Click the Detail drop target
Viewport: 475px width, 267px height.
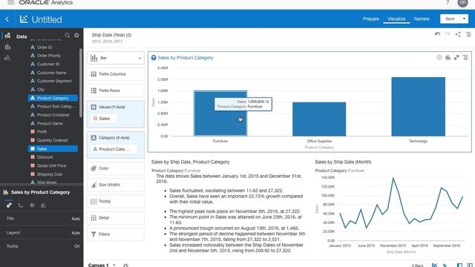(x=116, y=217)
